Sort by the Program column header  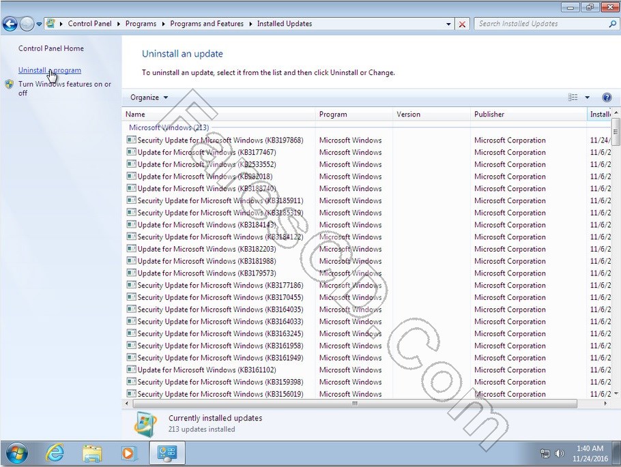tap(354, 115)
